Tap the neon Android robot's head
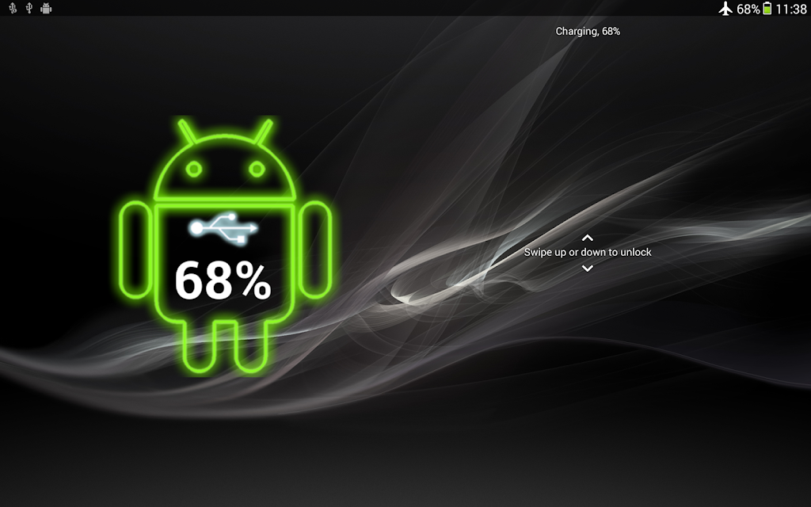Image resolution: width=811 pixels, height=507 pixels. tap(225, 160)
